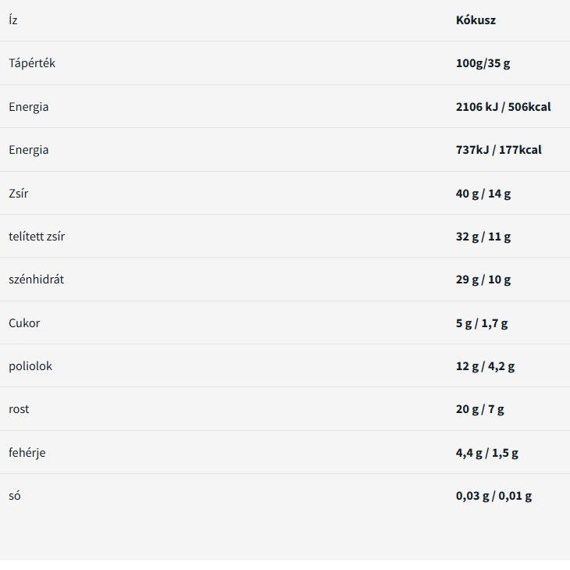
Task: Select the "12 g / 4,2 g" value
Action: [x=485, y=365]
